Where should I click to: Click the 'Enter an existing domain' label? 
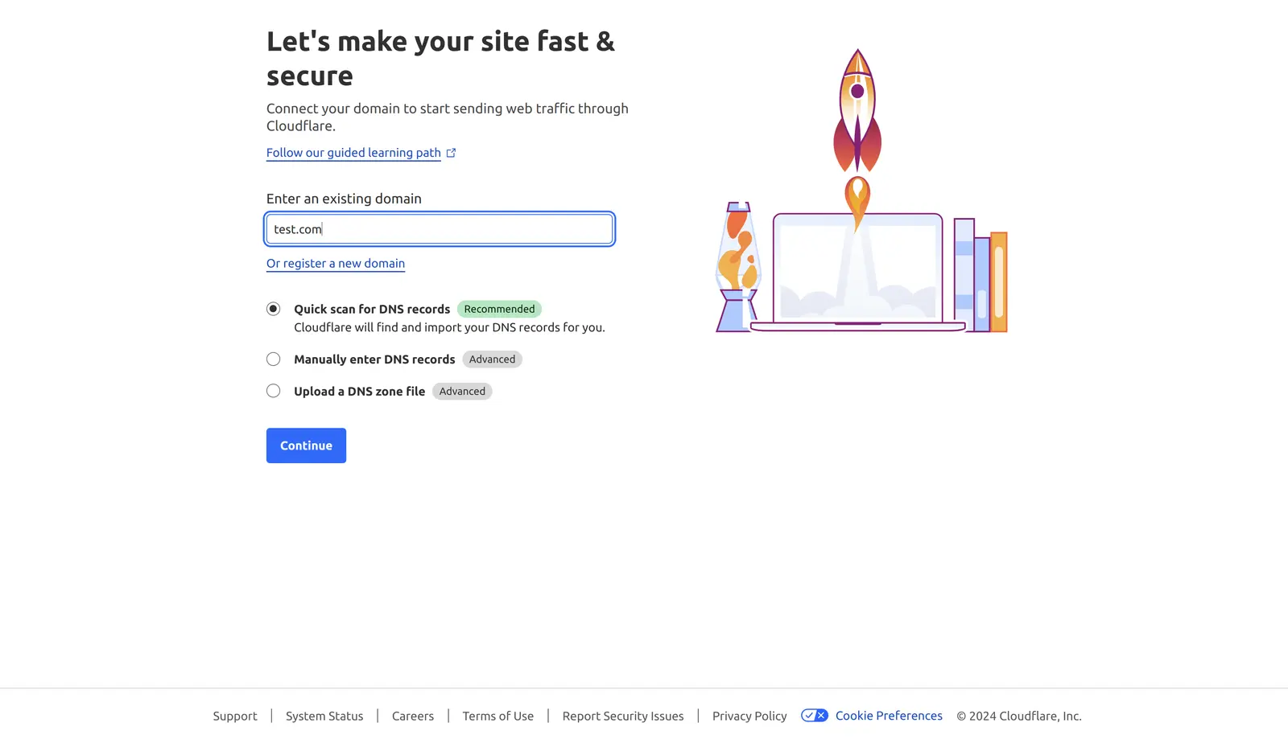point(344,199)
